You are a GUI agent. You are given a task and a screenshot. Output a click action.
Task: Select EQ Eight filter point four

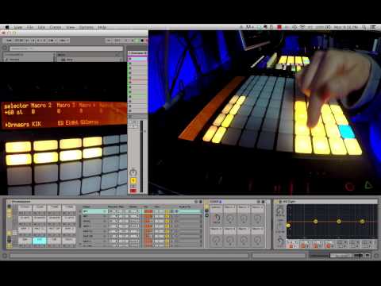click(x=362, y=221)
